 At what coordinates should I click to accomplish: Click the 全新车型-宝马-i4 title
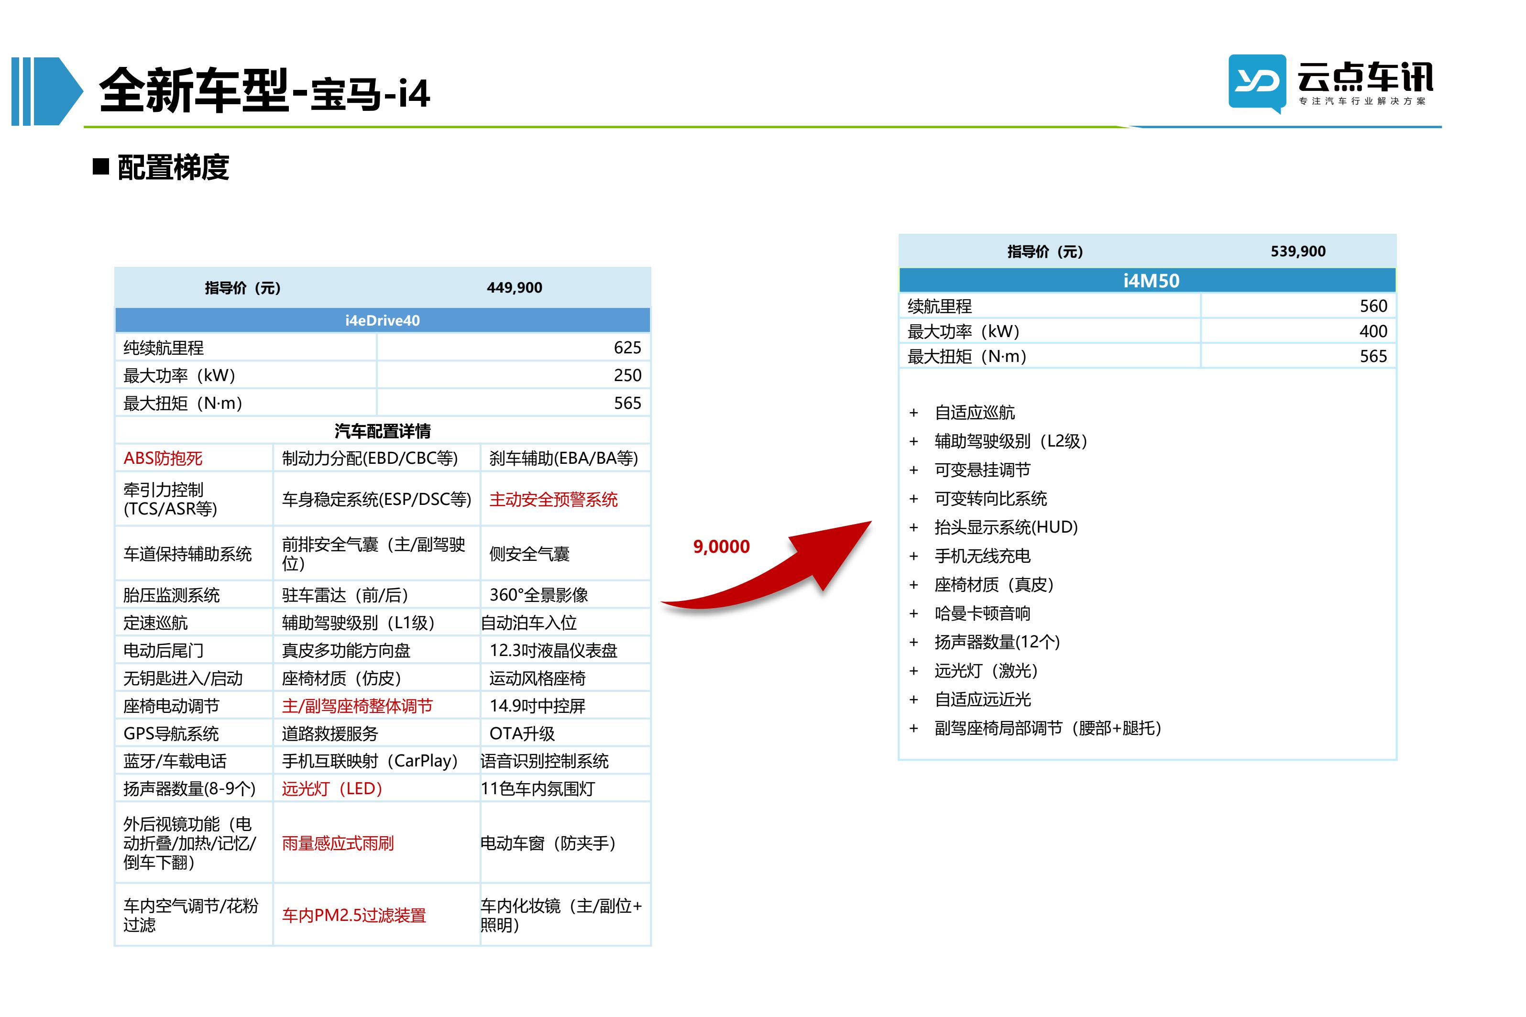[x=264, y=90]
